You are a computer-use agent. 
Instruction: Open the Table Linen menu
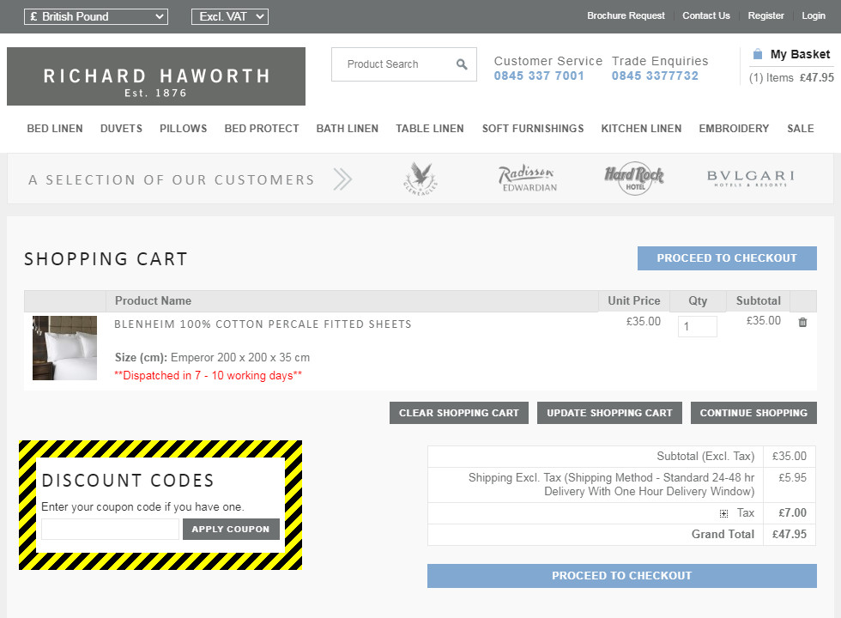pos(430,129)
